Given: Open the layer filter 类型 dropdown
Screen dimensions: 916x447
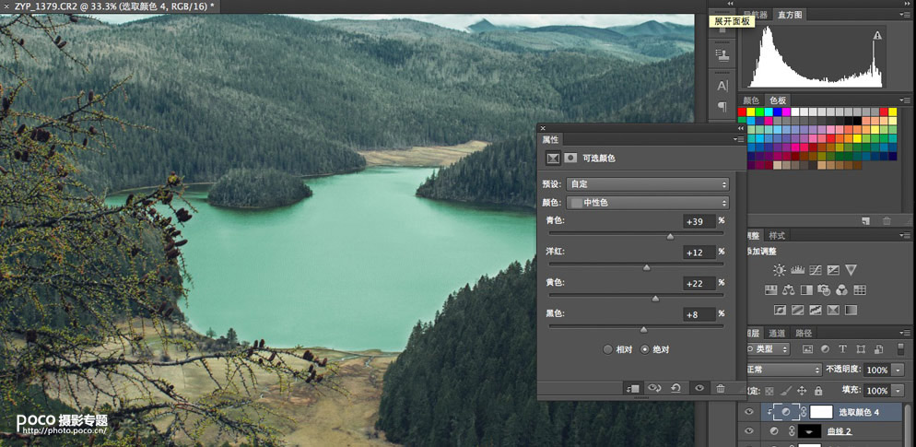Looking at the screenshot, I should coord(768,348).
